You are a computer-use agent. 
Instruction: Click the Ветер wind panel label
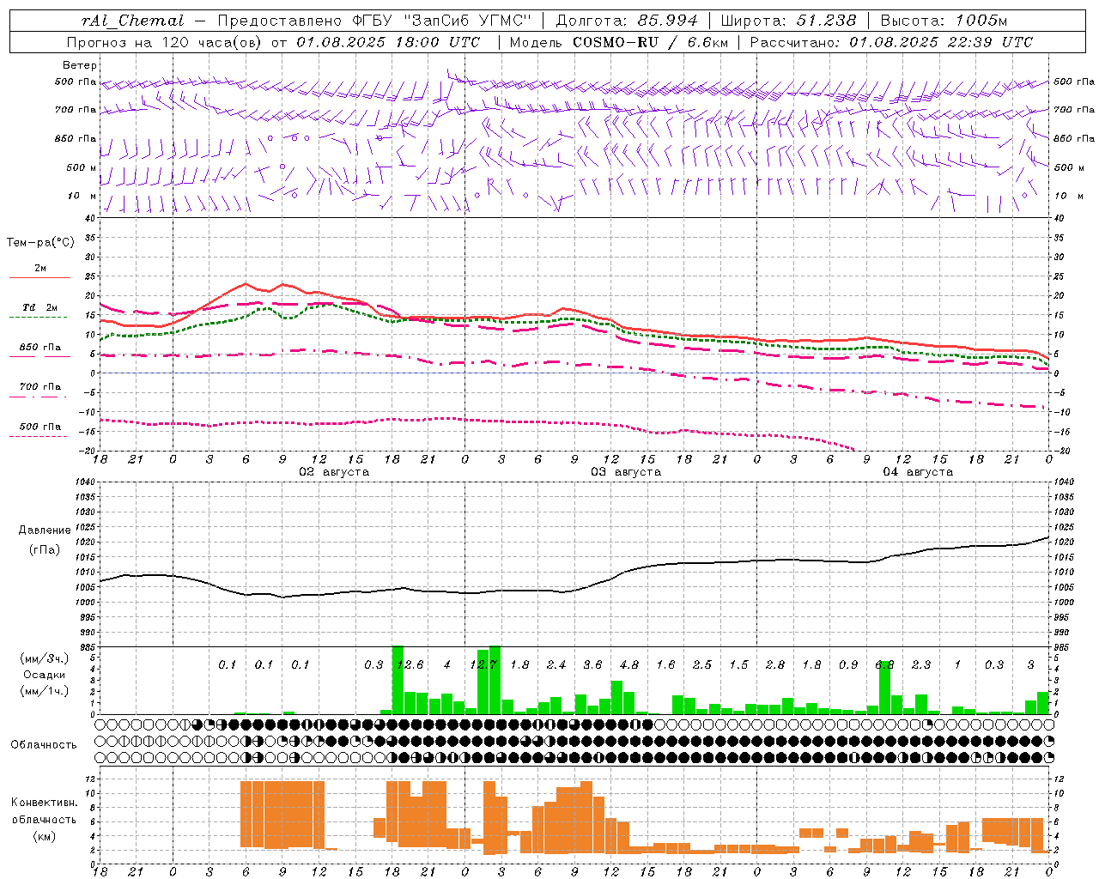coord(80,65)
